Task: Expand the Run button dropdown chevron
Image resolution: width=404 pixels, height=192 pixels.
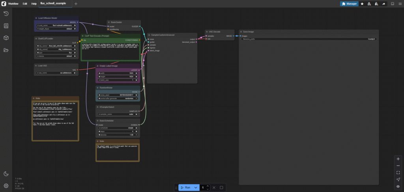Action: point(196,188)
